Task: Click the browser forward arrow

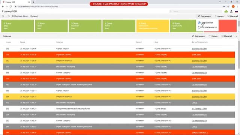Action: (x=7, y=7)
